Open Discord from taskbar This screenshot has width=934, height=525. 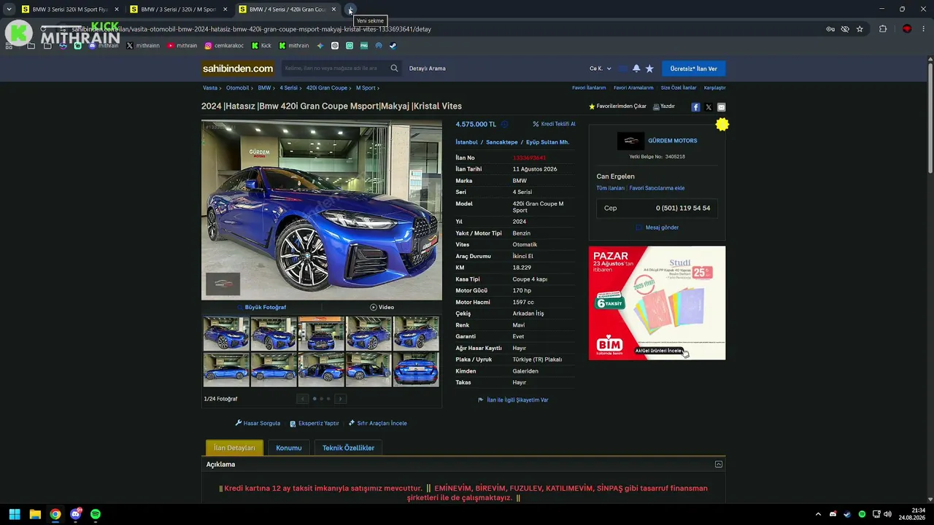tap(76, 514)
